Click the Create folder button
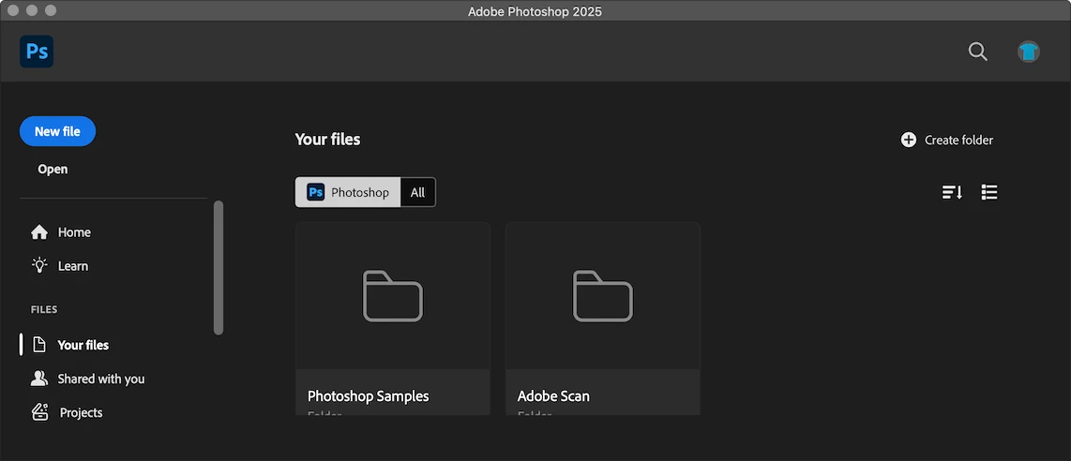Screen dimensions: 1071x461 (x=946, y=140)
